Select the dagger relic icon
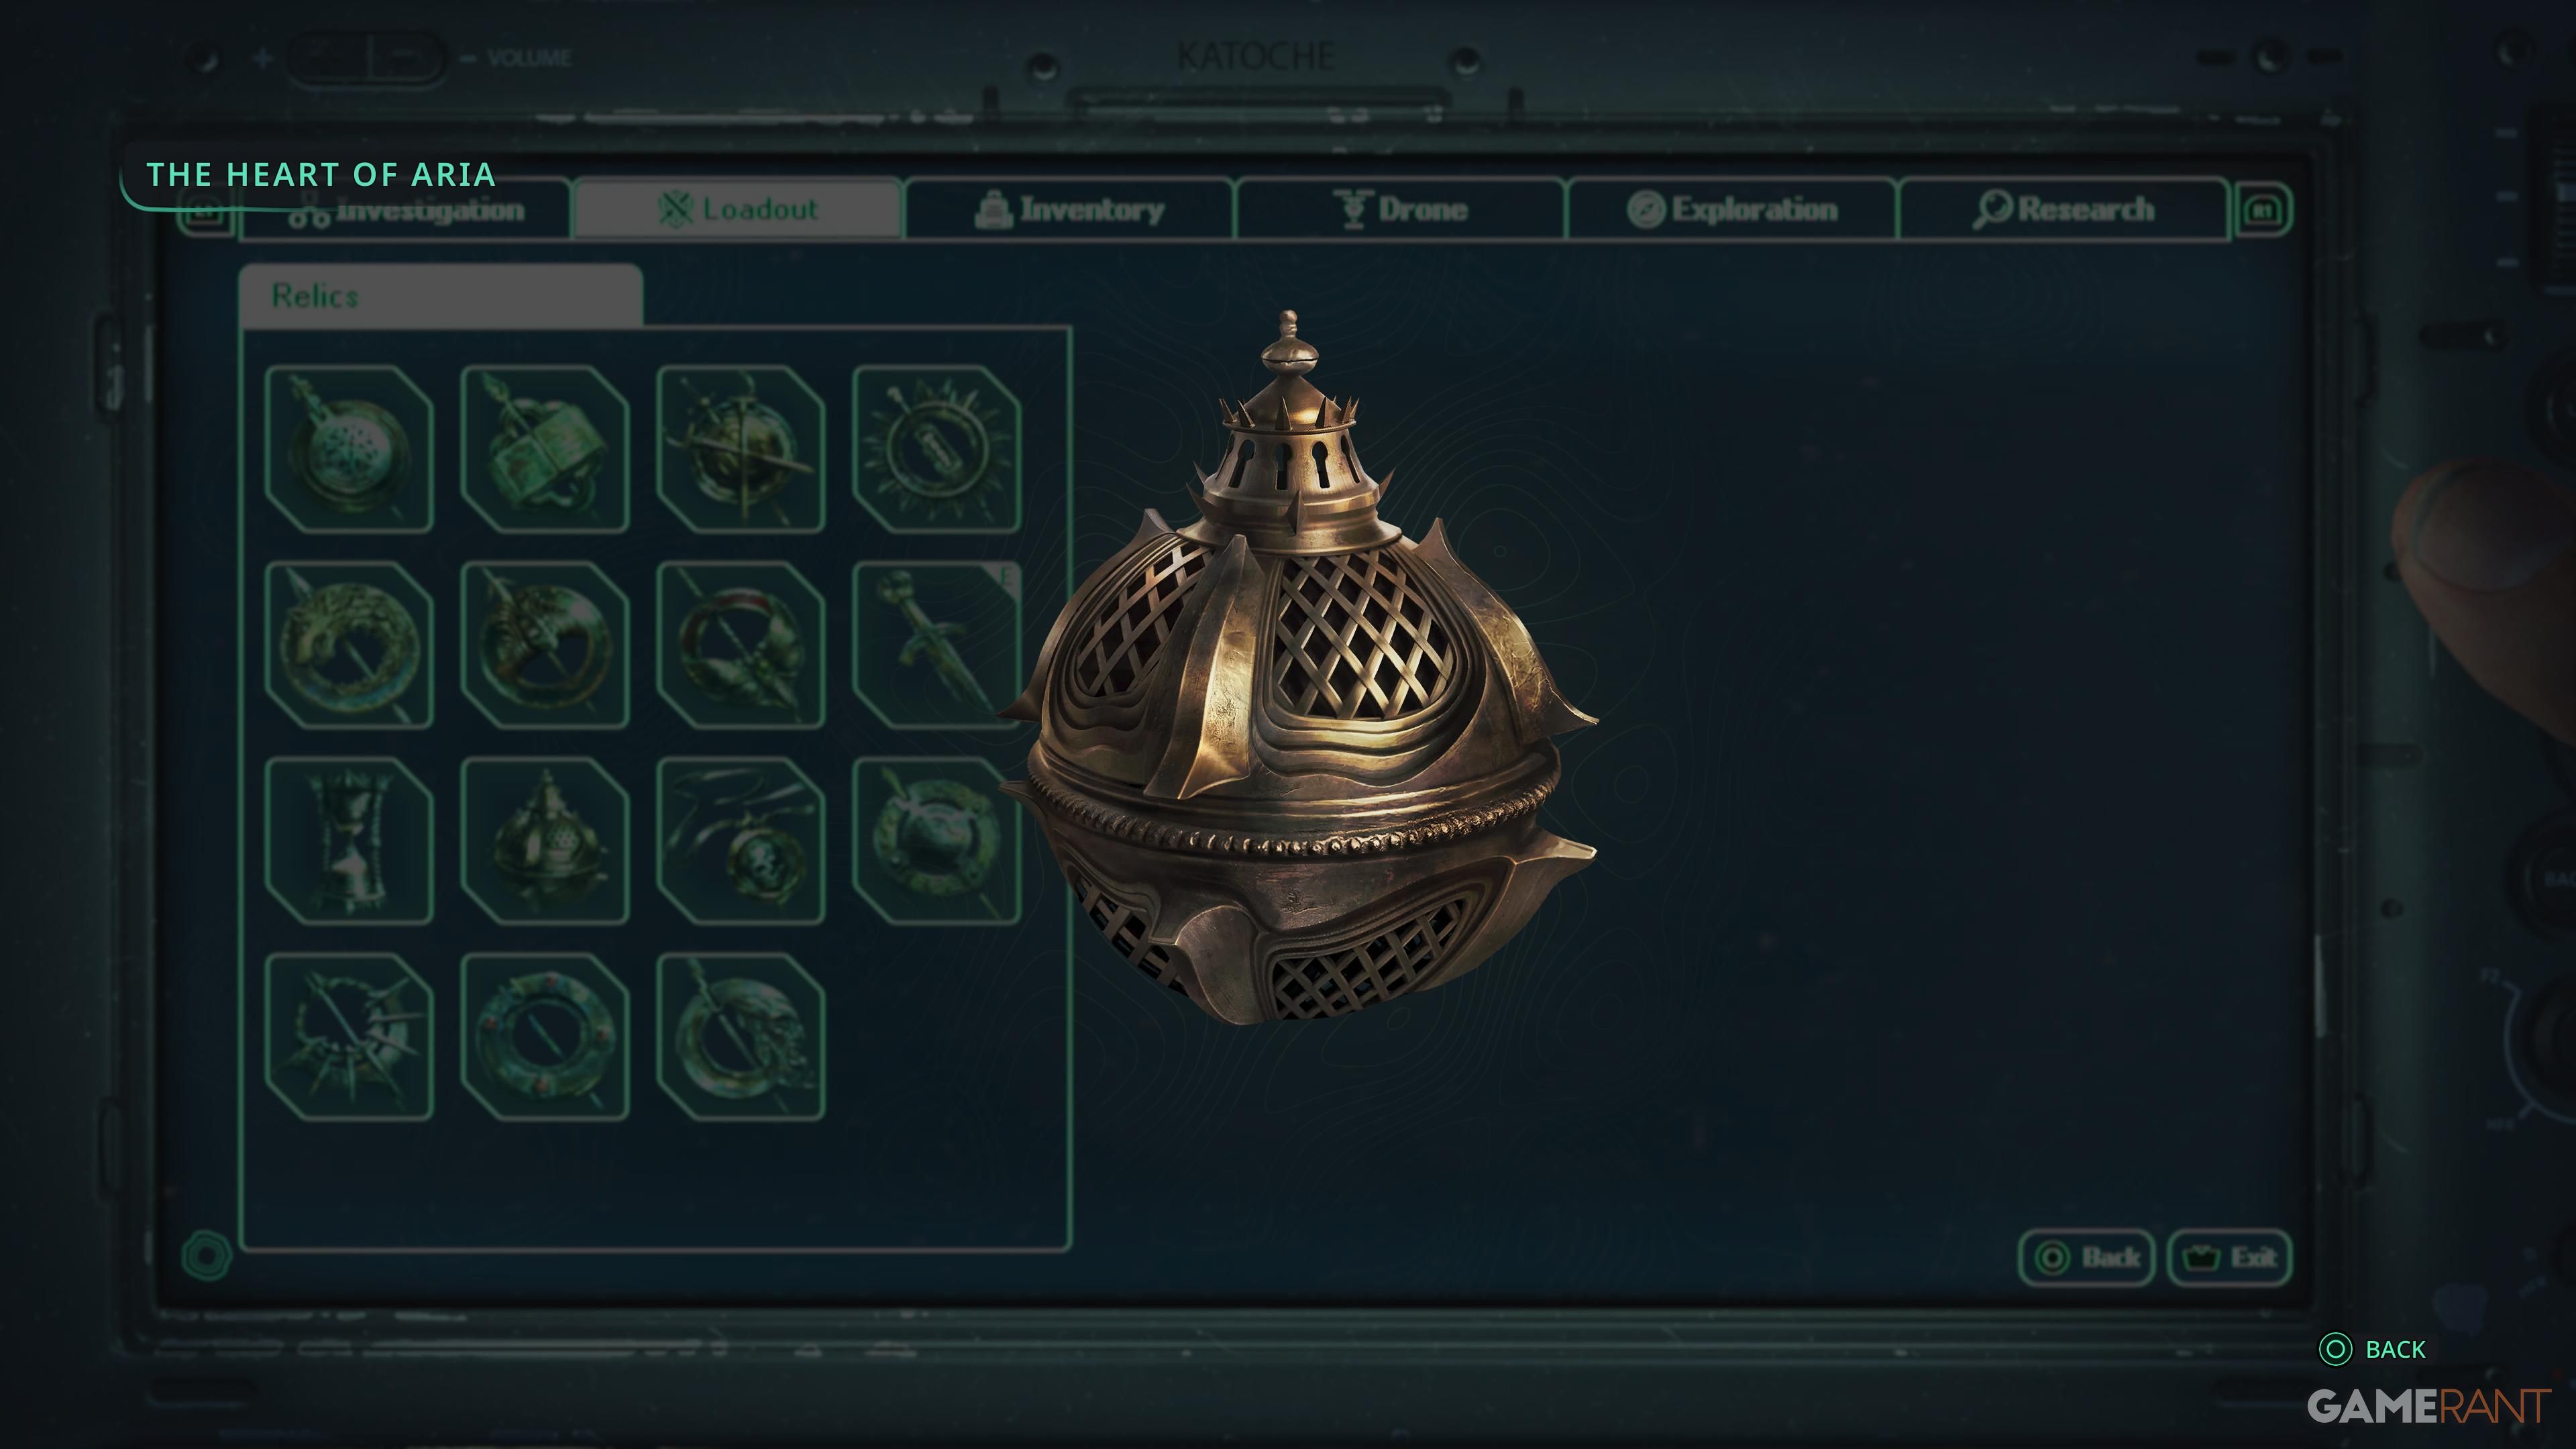 tap(936, 645)
